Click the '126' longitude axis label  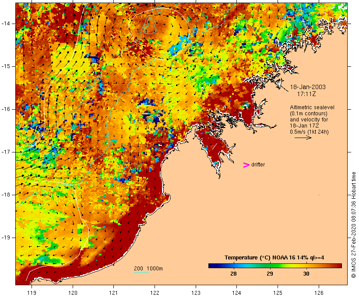pos(319,293)
